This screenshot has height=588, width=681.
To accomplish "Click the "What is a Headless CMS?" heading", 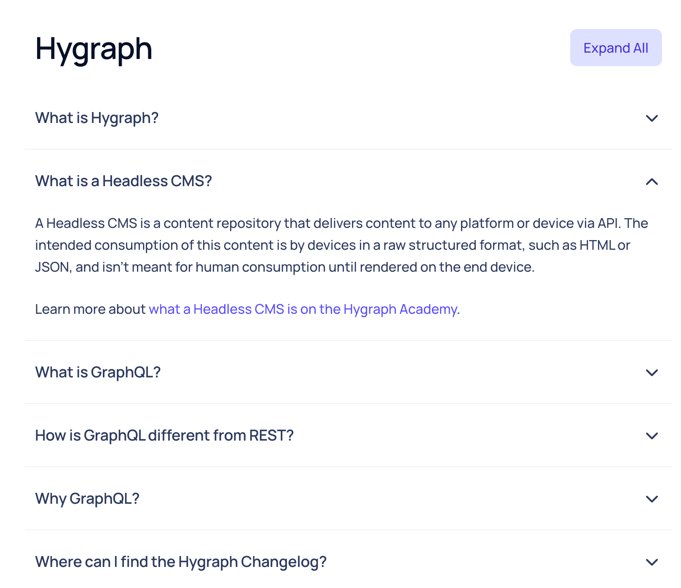I will coord(124,181).
